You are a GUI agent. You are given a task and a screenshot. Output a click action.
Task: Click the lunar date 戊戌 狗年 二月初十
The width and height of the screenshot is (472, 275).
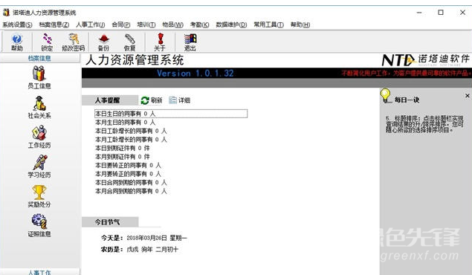click(x=152, y=250)
